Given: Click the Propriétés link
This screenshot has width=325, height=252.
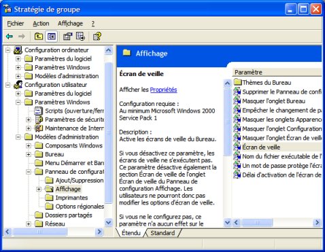Looking at the screenshot, I should (x=163, y=90).
